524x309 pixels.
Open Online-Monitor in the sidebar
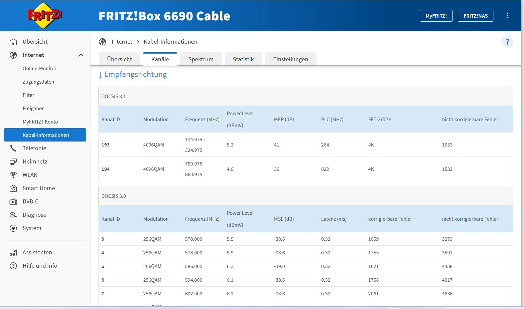click(40, 68)
